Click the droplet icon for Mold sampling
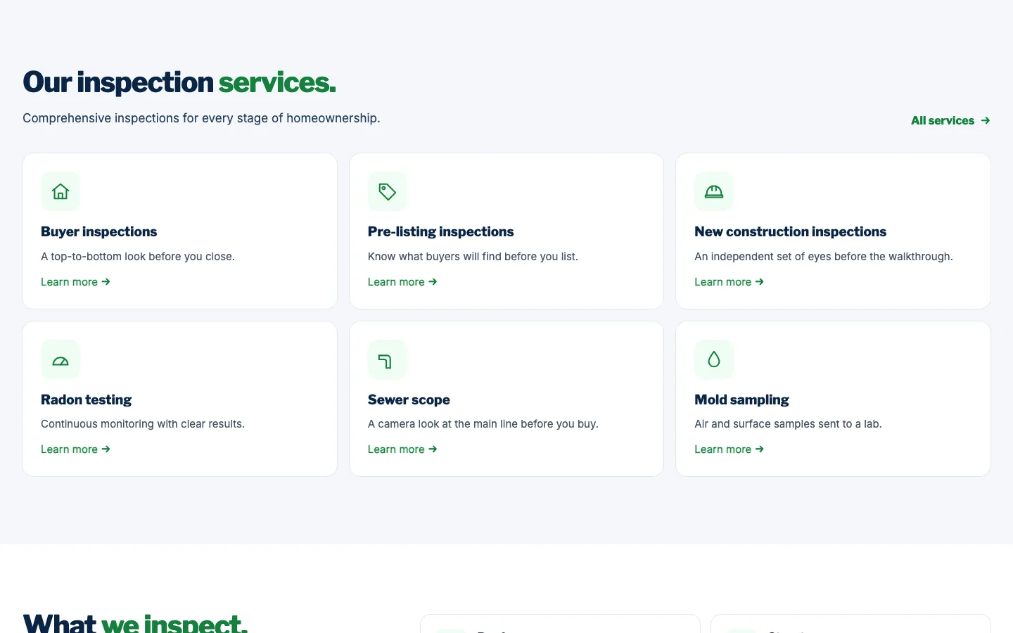The height and width of the screenshot is (633, 1013). (x=714, y=359)
